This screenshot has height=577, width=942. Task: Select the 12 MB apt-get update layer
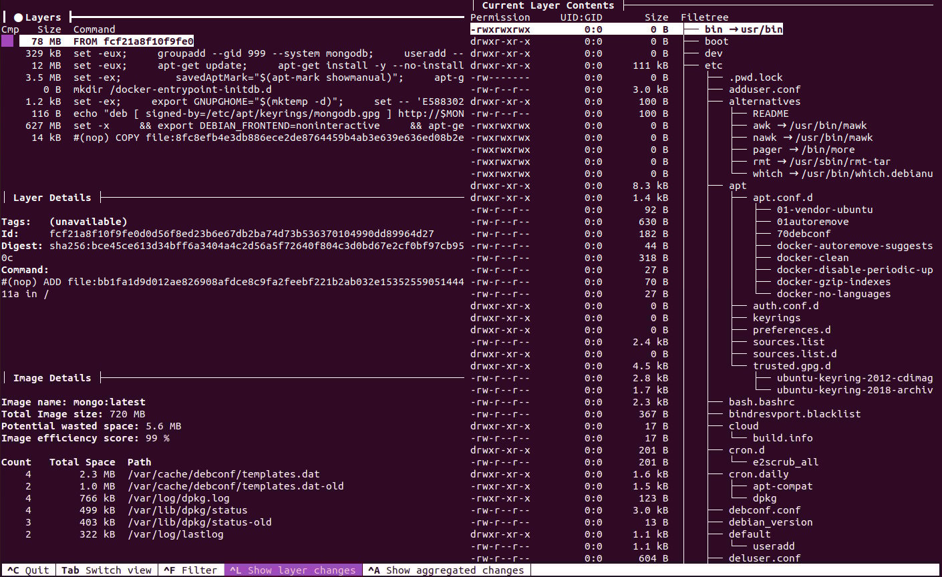247,65
